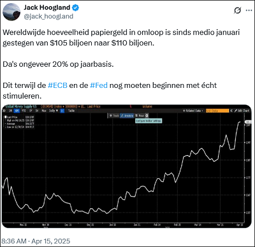
Task: Follow the #ECB hashtag link
Action: point(57,85)
